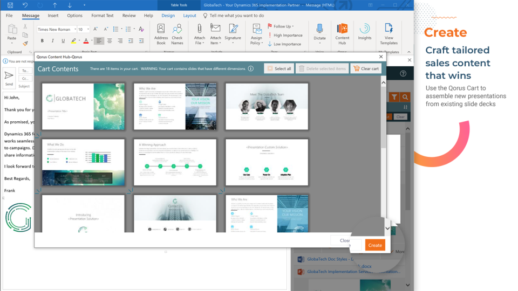Go to next item with down arrow

click(70, 5)
